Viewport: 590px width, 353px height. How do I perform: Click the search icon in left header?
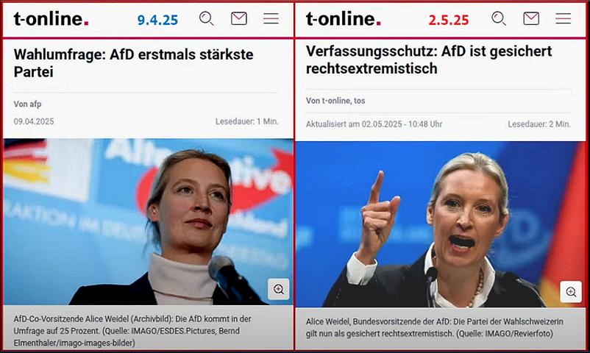[207, 18]
